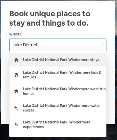Click the WHERE field label
Screen dimensions: 117x140
point(15,34)
